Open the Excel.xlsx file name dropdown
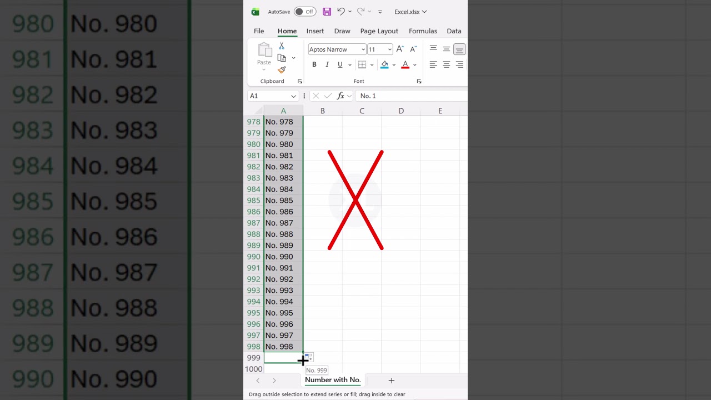The height and width of the screenshot is (400, 711). [x=410, y=12]
